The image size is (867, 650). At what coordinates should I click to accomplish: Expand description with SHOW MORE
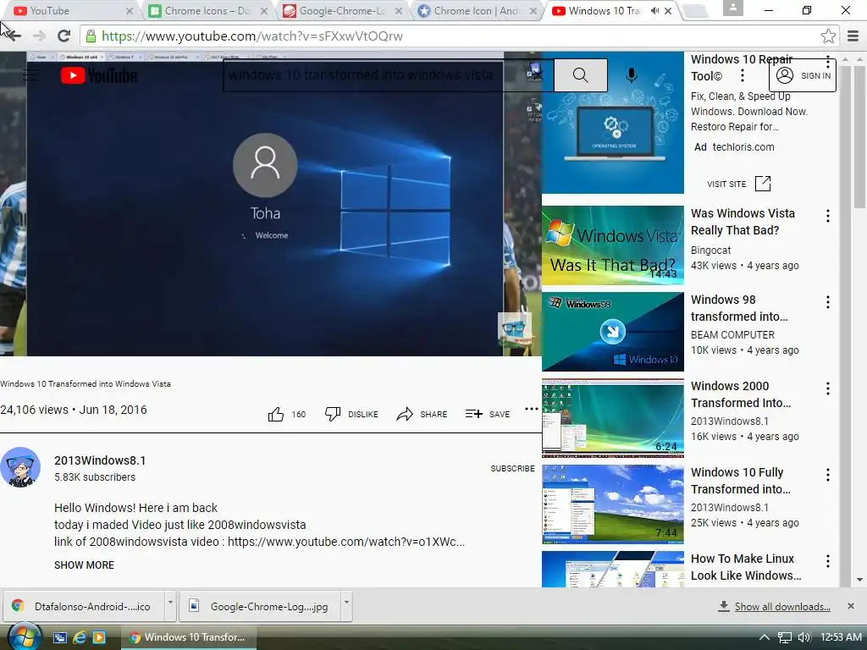pyautogui.click(x=84, y=565)
